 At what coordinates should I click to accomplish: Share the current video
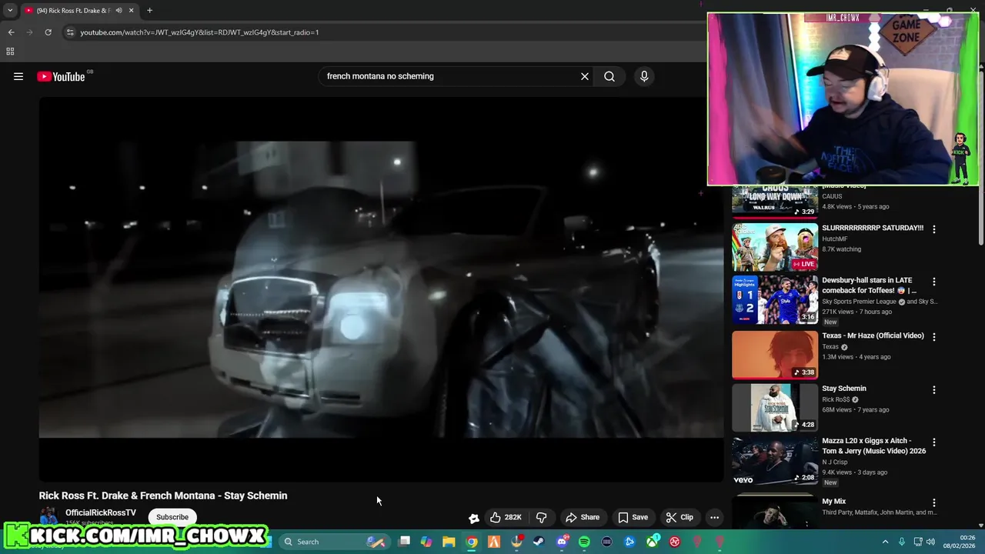point(583,517)
